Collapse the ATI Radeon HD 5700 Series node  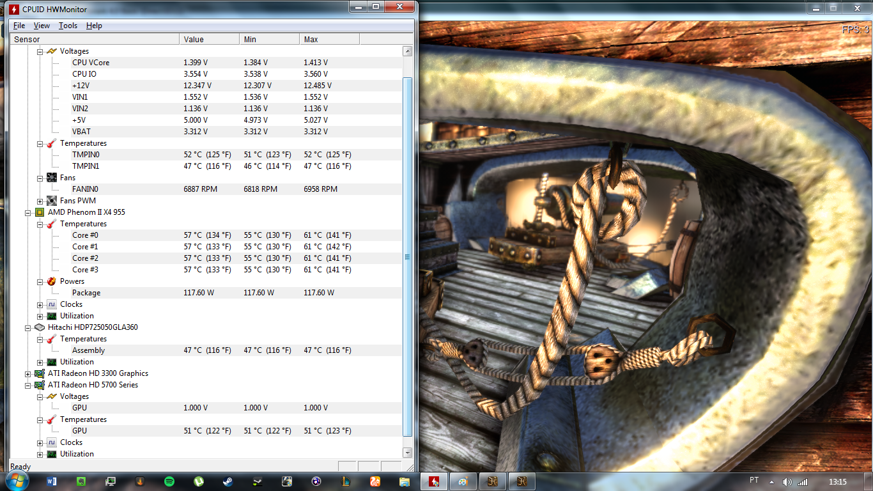click(x=27, y=385)
